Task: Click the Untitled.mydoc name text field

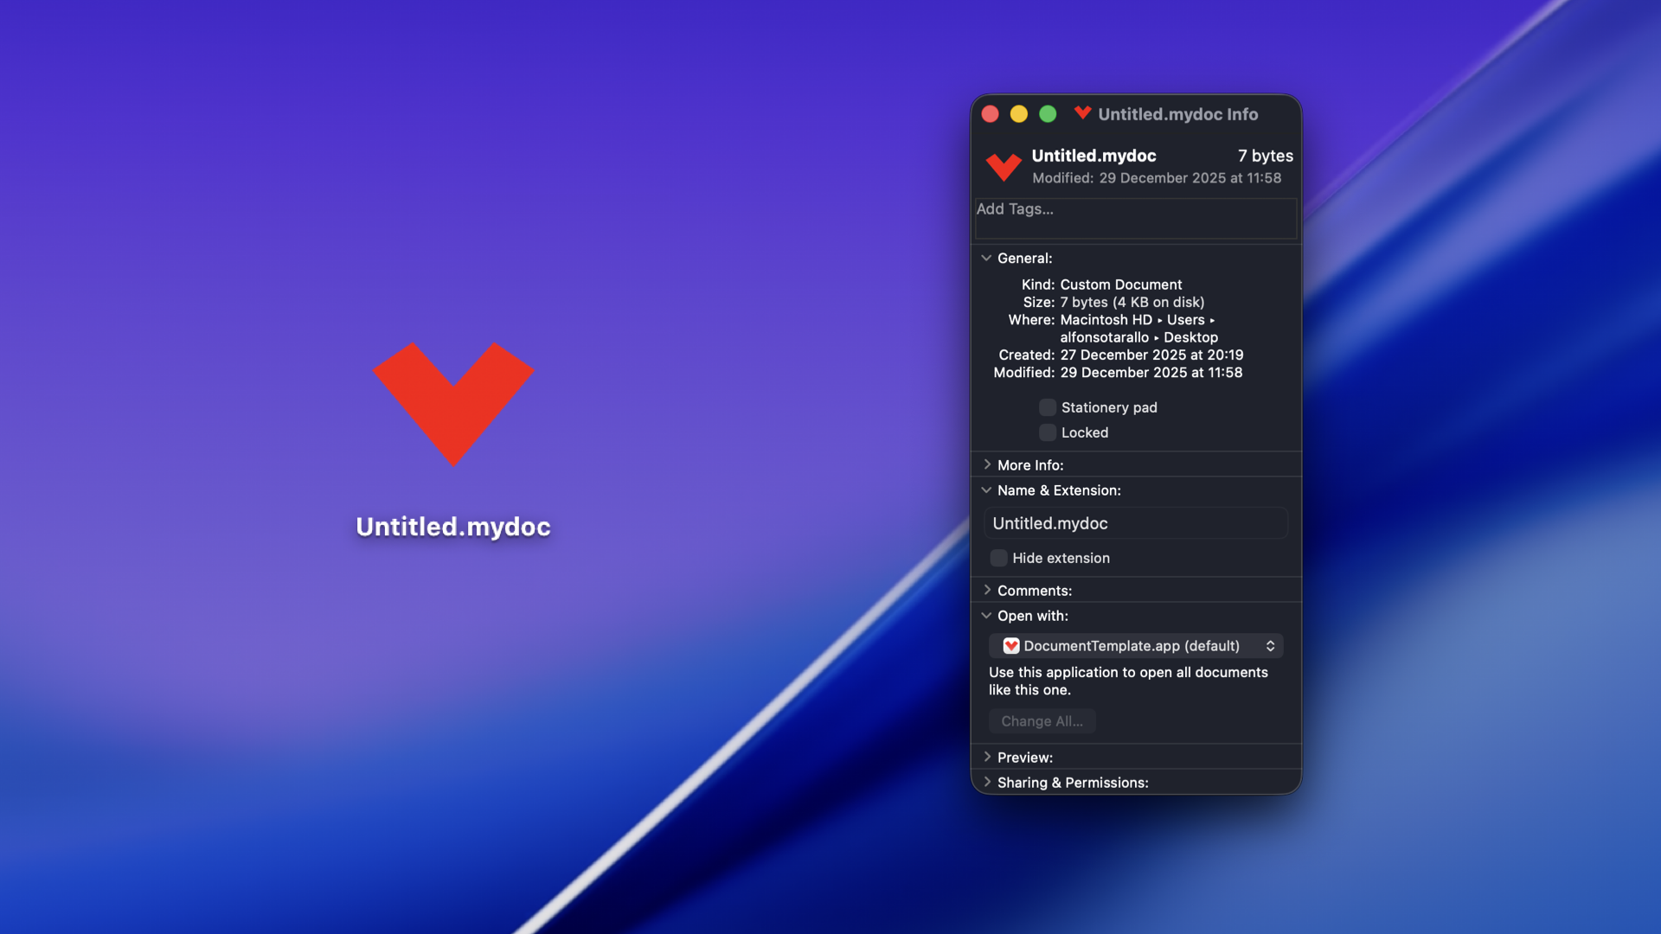Action: pos(1135,523)
